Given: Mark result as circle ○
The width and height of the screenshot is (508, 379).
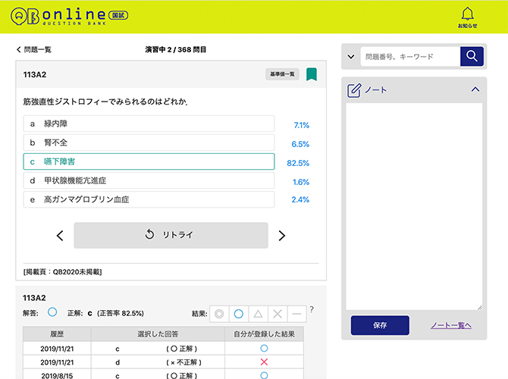Looking at the screenshot, I should tap(239, 314).
